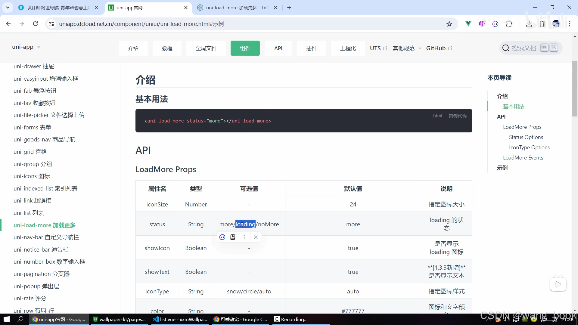
Task: Open the browser extensions puzzle icon
Action: [x=509, y=24]
